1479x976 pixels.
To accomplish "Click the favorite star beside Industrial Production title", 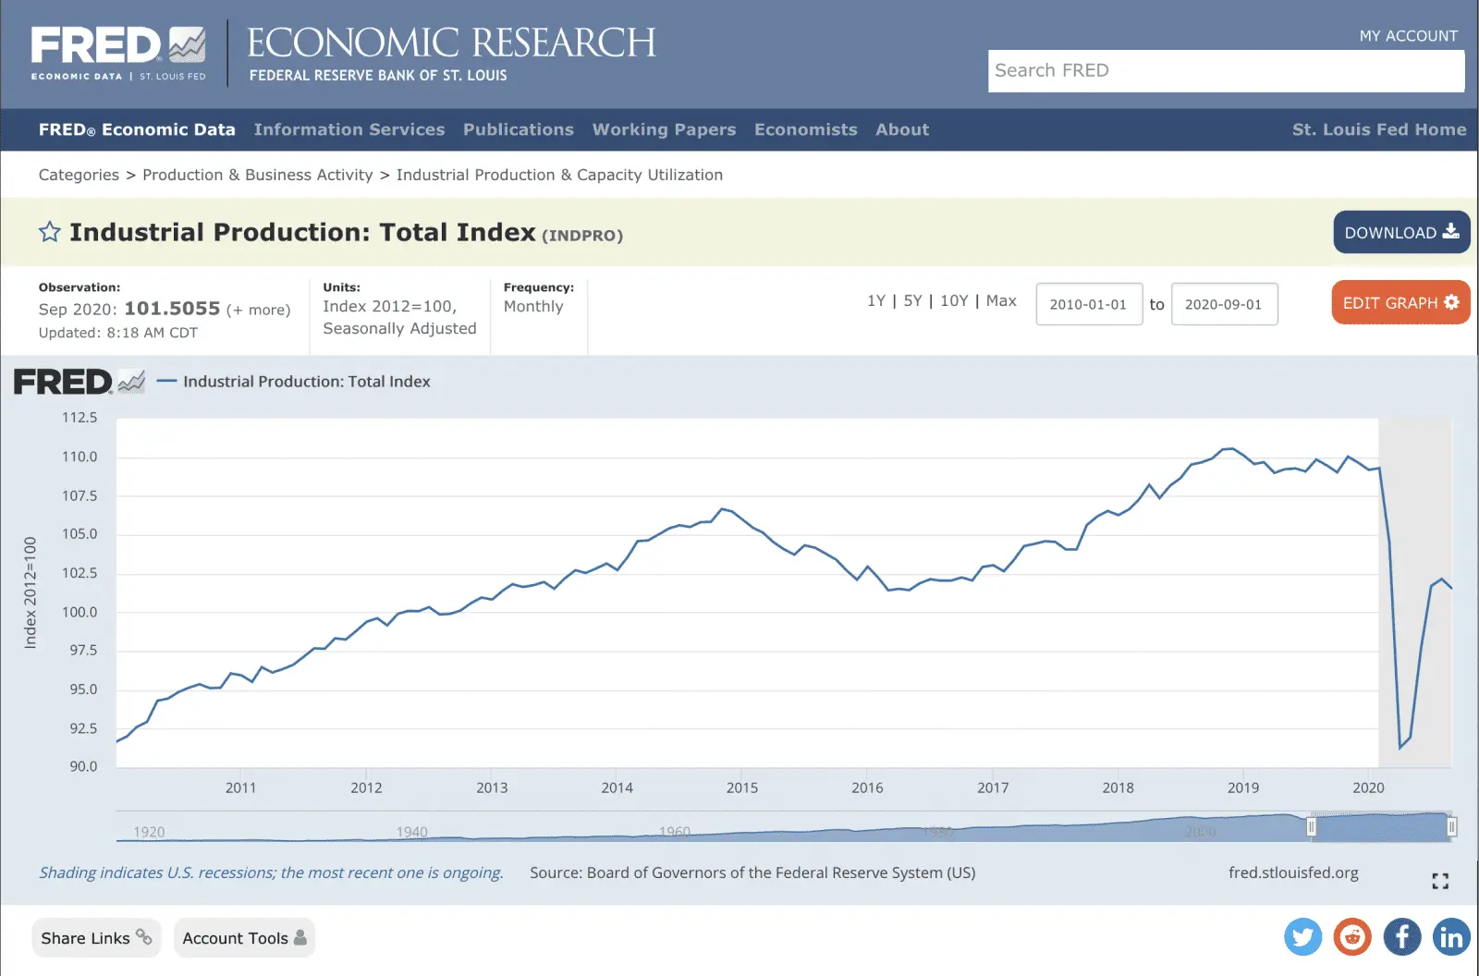I will pyautogui.click(x=50, y=232).
